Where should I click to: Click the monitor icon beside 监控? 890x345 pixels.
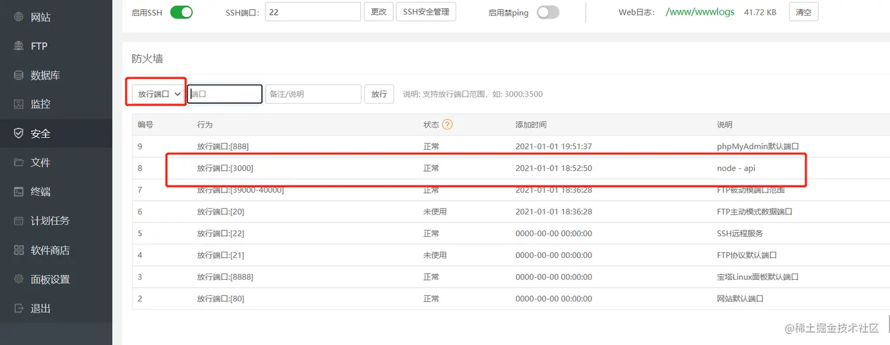(19, 104)
